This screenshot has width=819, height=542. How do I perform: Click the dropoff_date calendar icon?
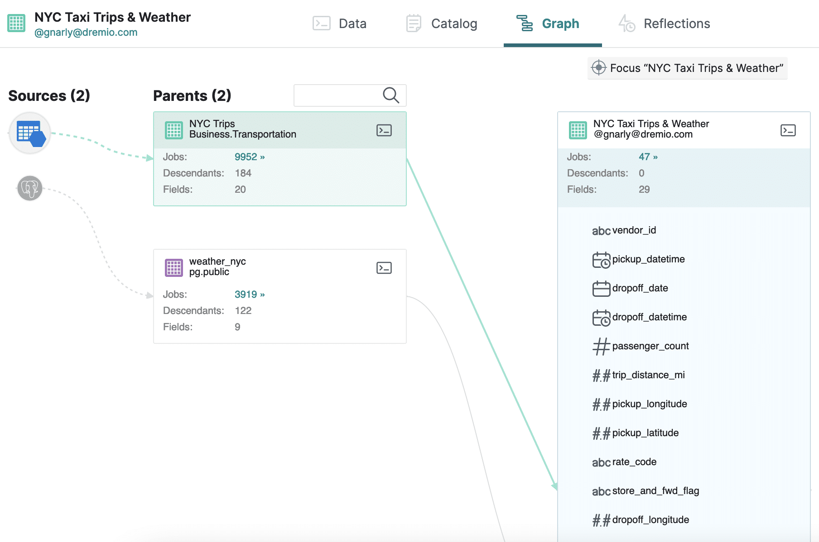(601, 288)
